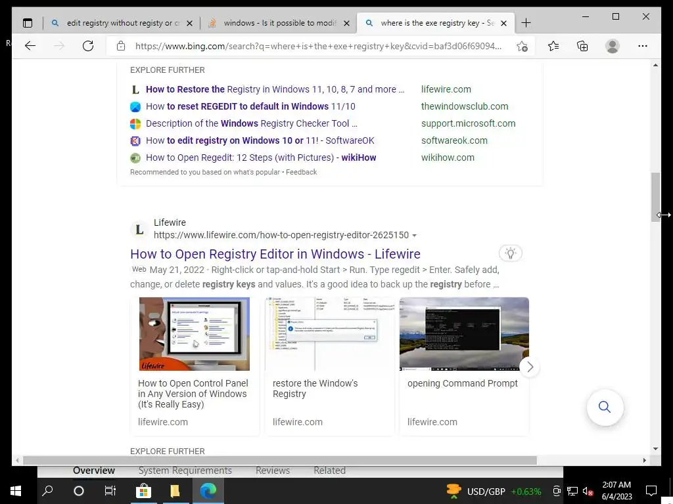Open Task View on taskbar
Viewport: 673px width, 504px height.
pyautogui.click(x=110, y=491)
